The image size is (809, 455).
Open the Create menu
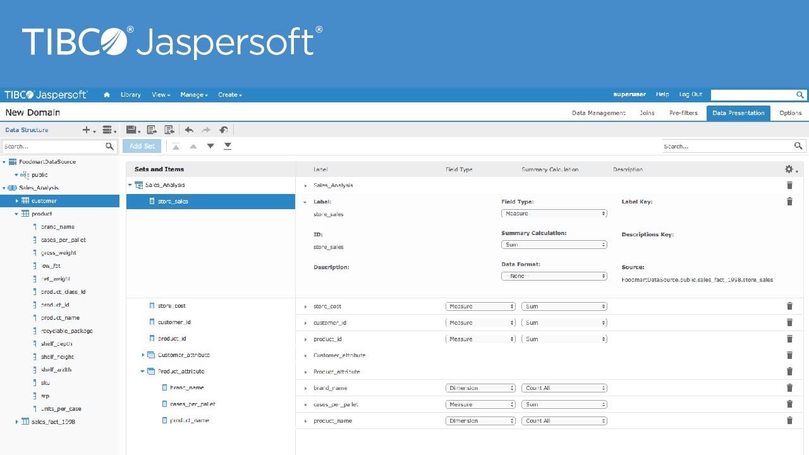click(x=230, y=95)
